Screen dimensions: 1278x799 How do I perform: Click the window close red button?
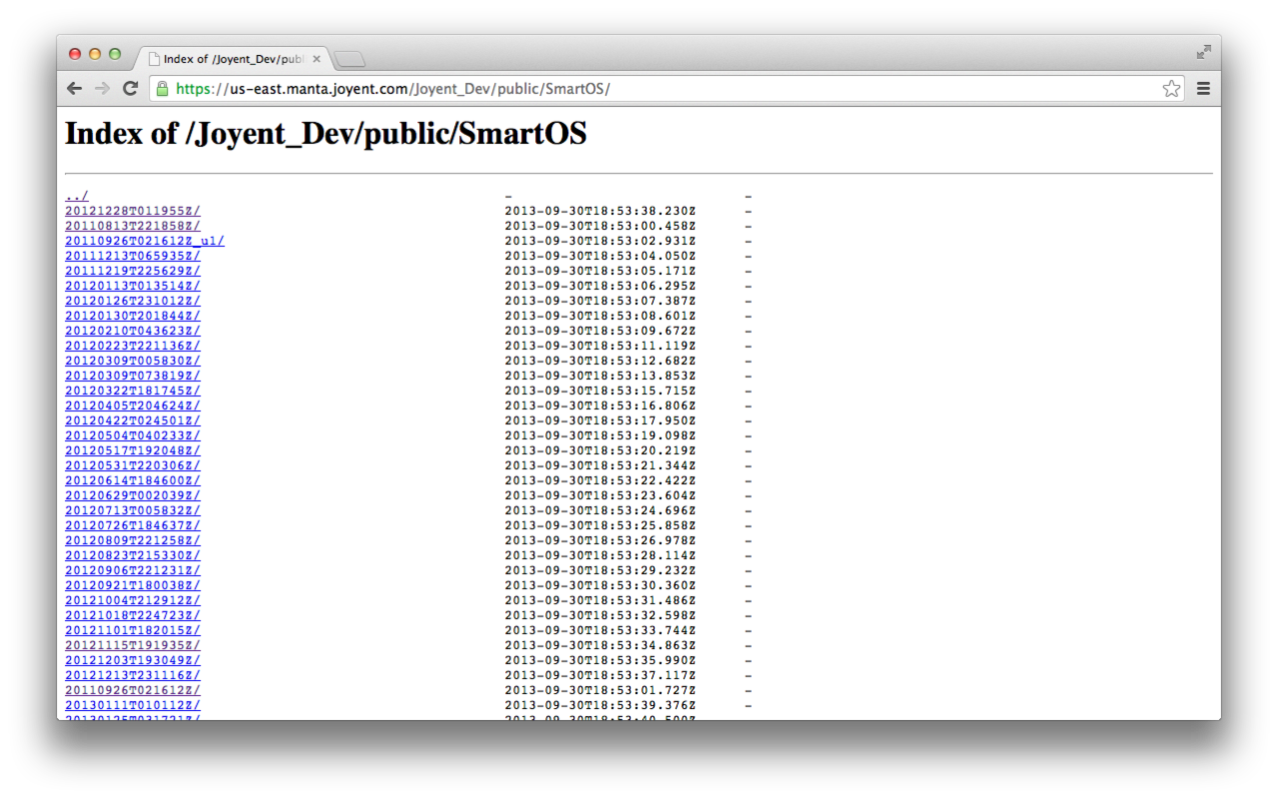click(x=75, y=54)
